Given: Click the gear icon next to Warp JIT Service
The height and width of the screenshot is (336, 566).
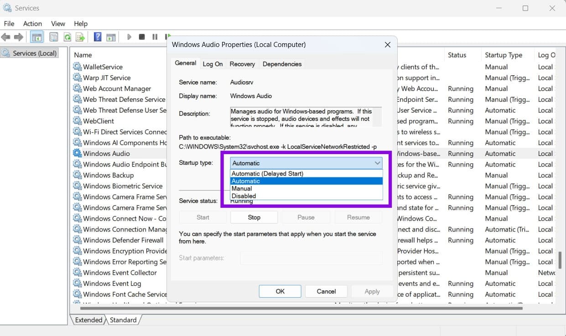Looking at the screenshot, I should (x=78, y=78).
